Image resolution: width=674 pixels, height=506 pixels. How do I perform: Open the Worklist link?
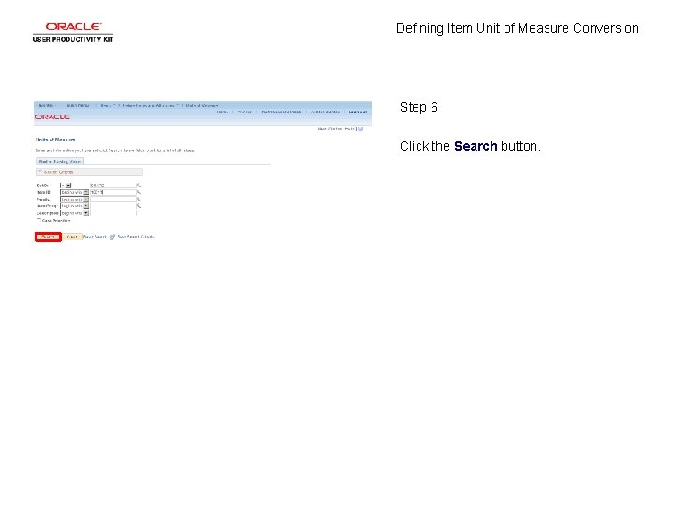pos(244,112)
